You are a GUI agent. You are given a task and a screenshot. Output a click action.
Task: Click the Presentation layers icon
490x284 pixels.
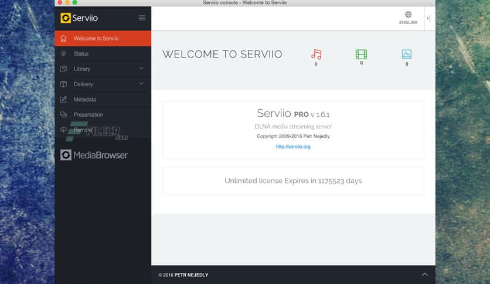pyautogui.click(x=63, y=114)
